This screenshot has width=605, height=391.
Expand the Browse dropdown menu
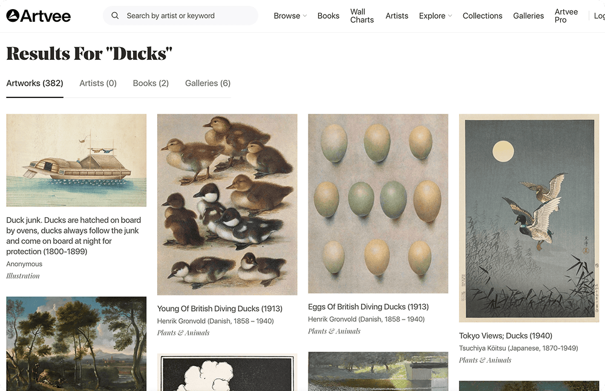[290, 16]
